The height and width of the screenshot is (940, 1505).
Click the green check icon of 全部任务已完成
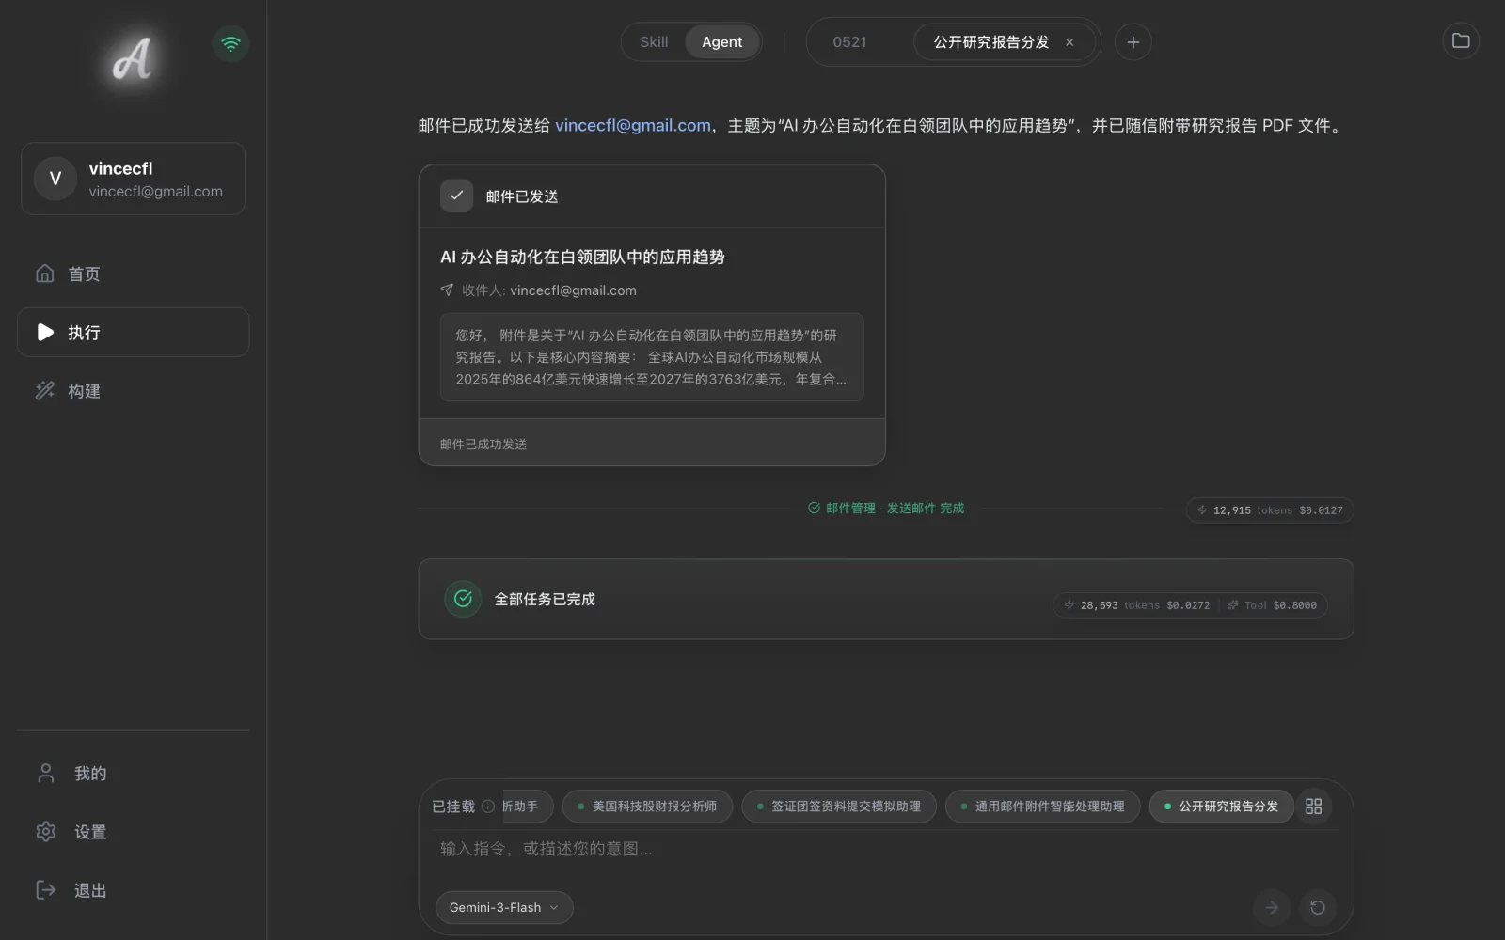tap(463, 599)
